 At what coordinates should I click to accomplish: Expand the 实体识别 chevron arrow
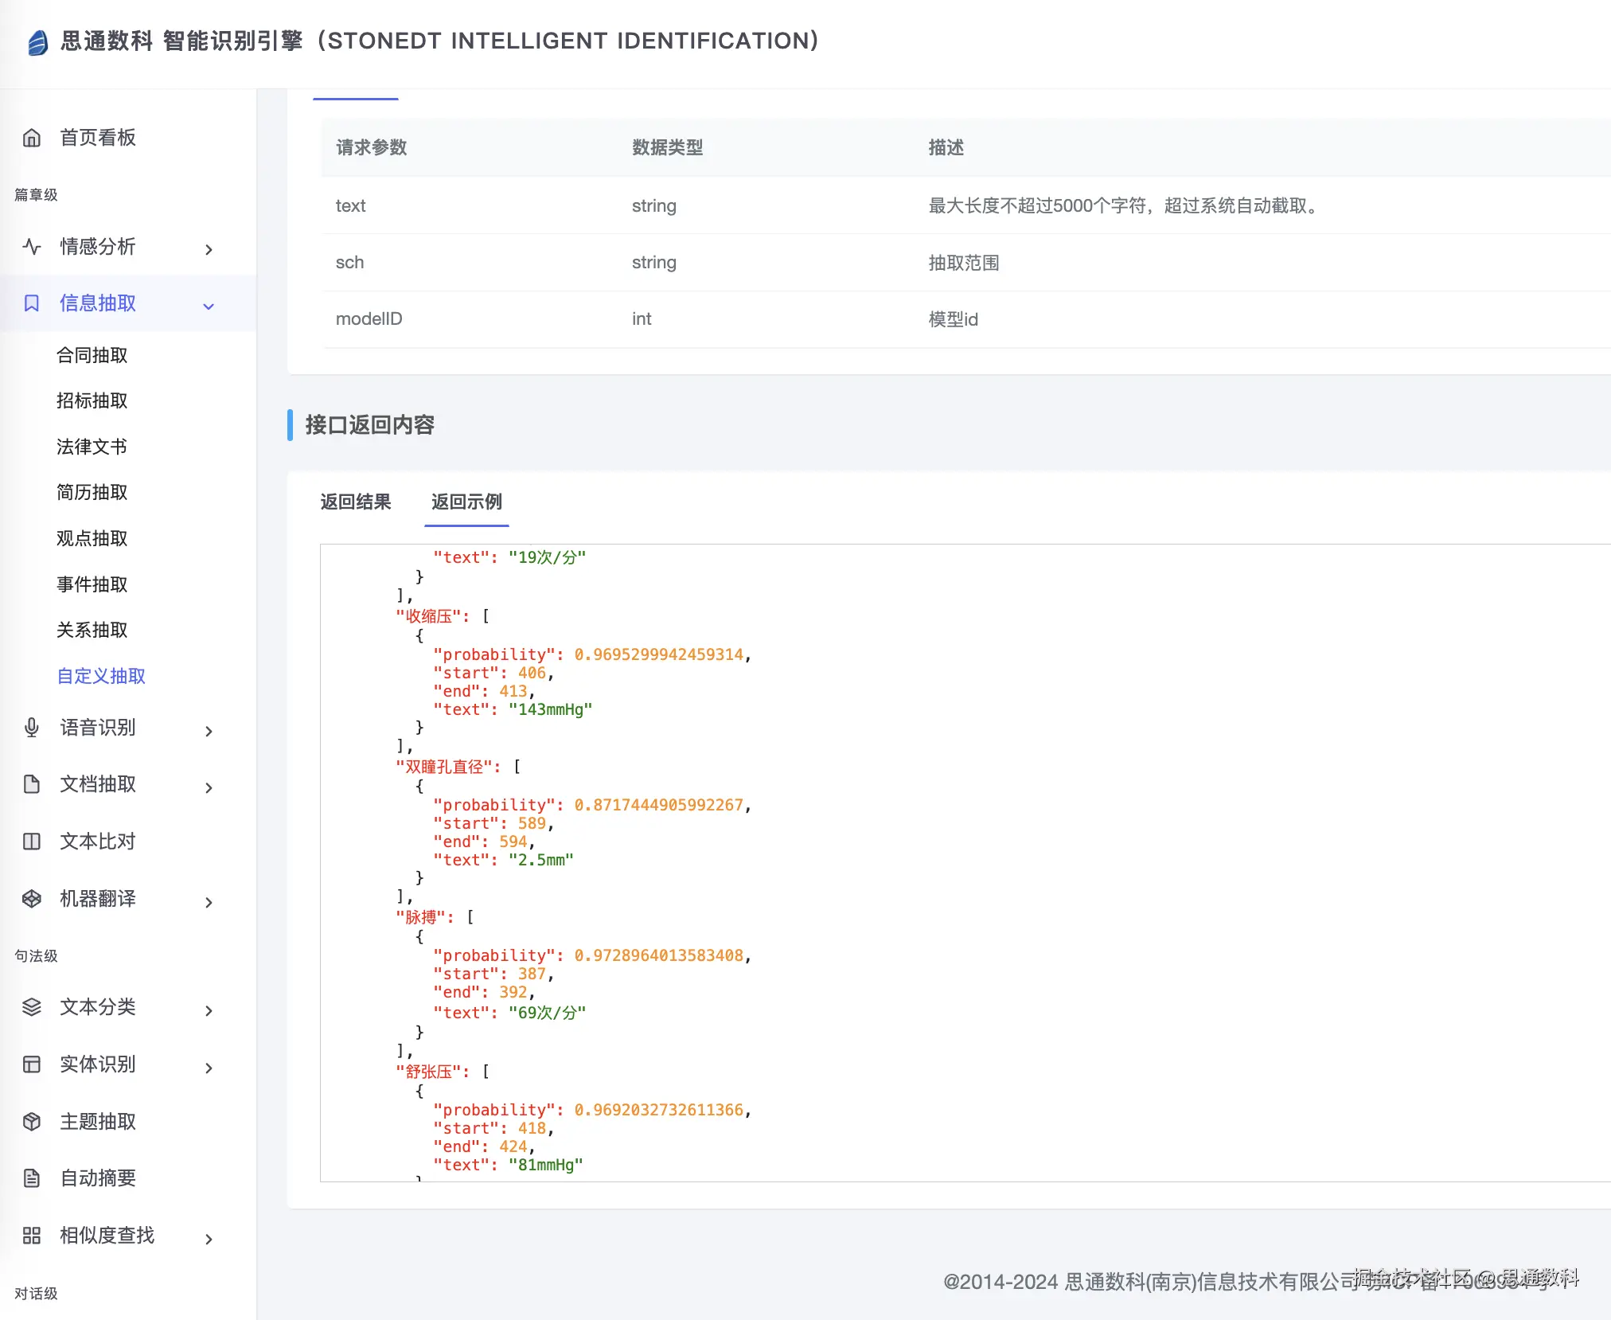pyautogui.click(x=209, y=1068)
